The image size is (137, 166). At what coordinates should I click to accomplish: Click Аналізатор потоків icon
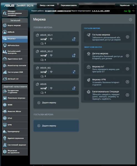[5, 65]
